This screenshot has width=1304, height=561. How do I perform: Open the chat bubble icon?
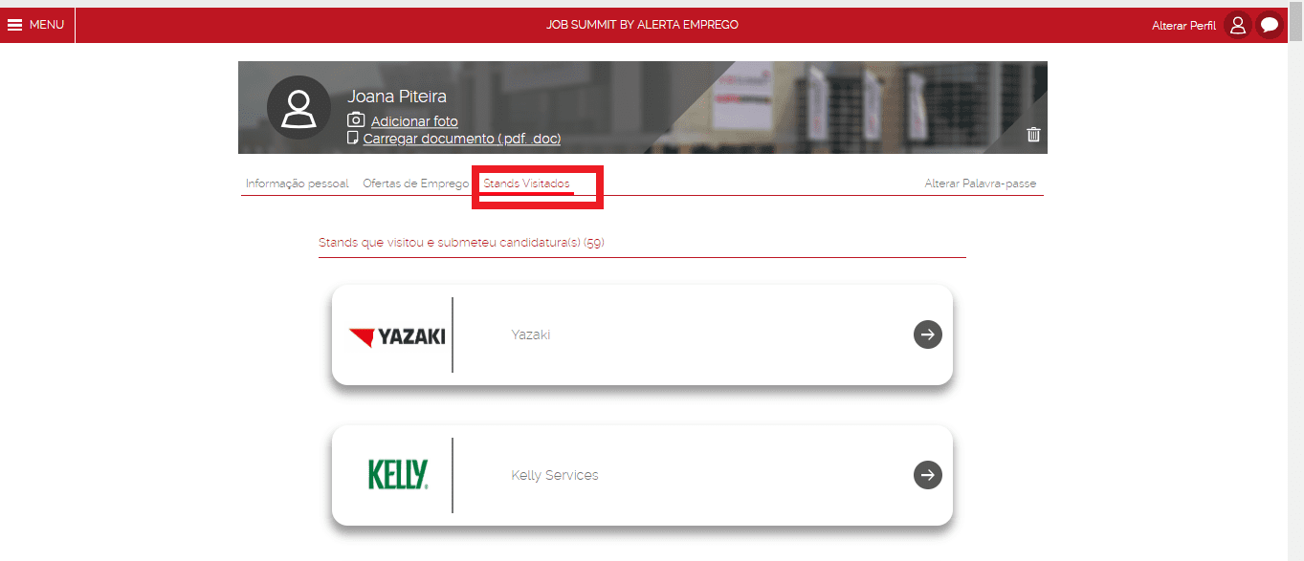1270,26
